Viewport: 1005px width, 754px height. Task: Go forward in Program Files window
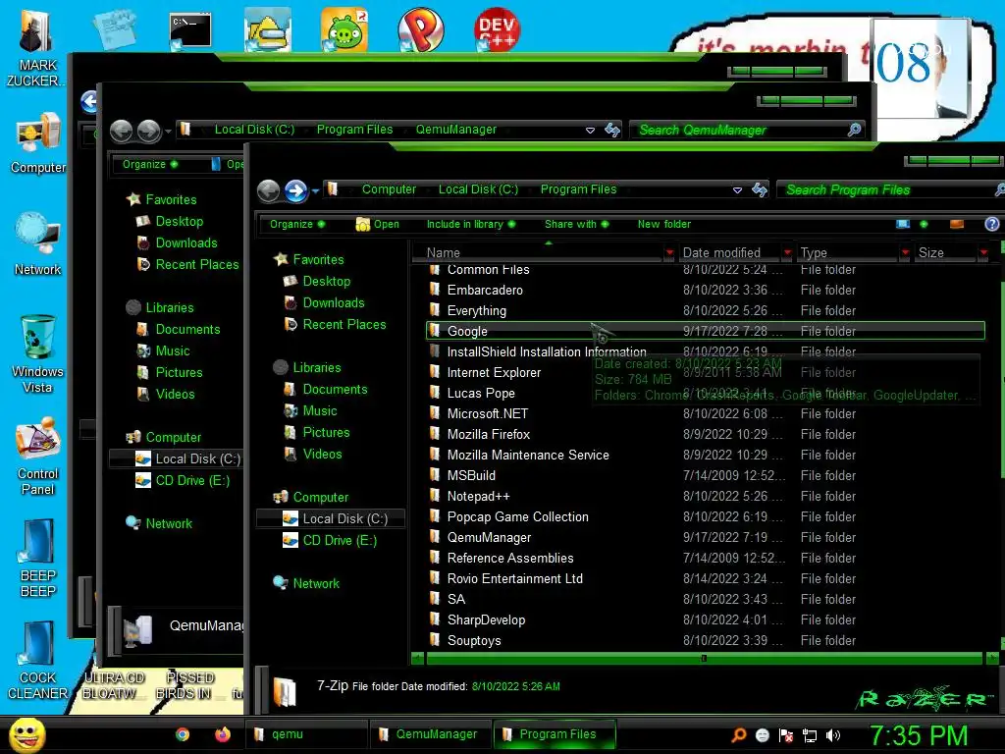(x=296, y=190)
